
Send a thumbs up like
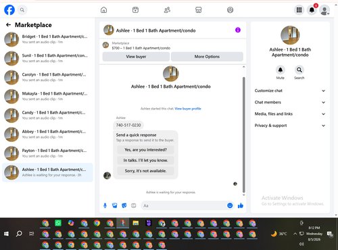[241, 205]
